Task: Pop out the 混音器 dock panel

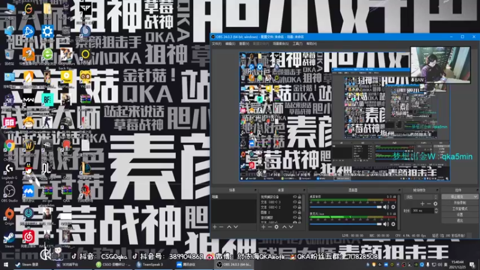Action: 400,190
